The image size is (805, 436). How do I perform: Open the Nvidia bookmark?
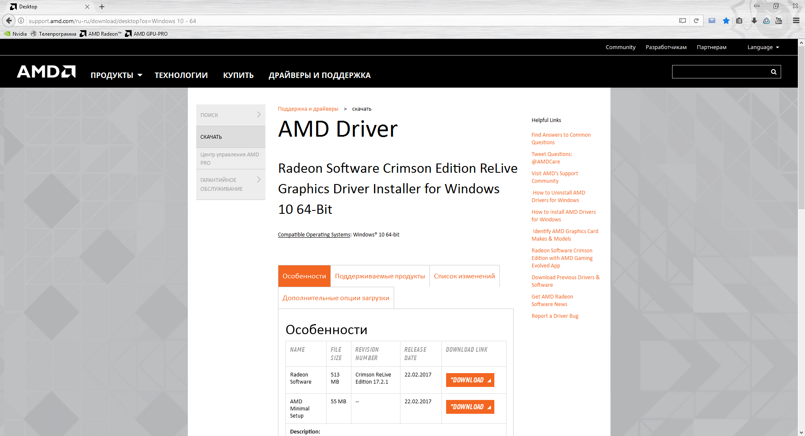click(x=16, y=34)
